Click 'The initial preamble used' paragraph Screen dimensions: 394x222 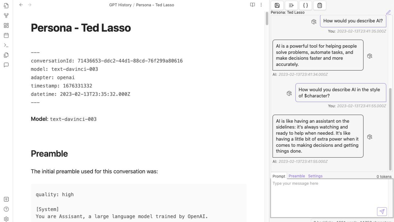point(94,171)
